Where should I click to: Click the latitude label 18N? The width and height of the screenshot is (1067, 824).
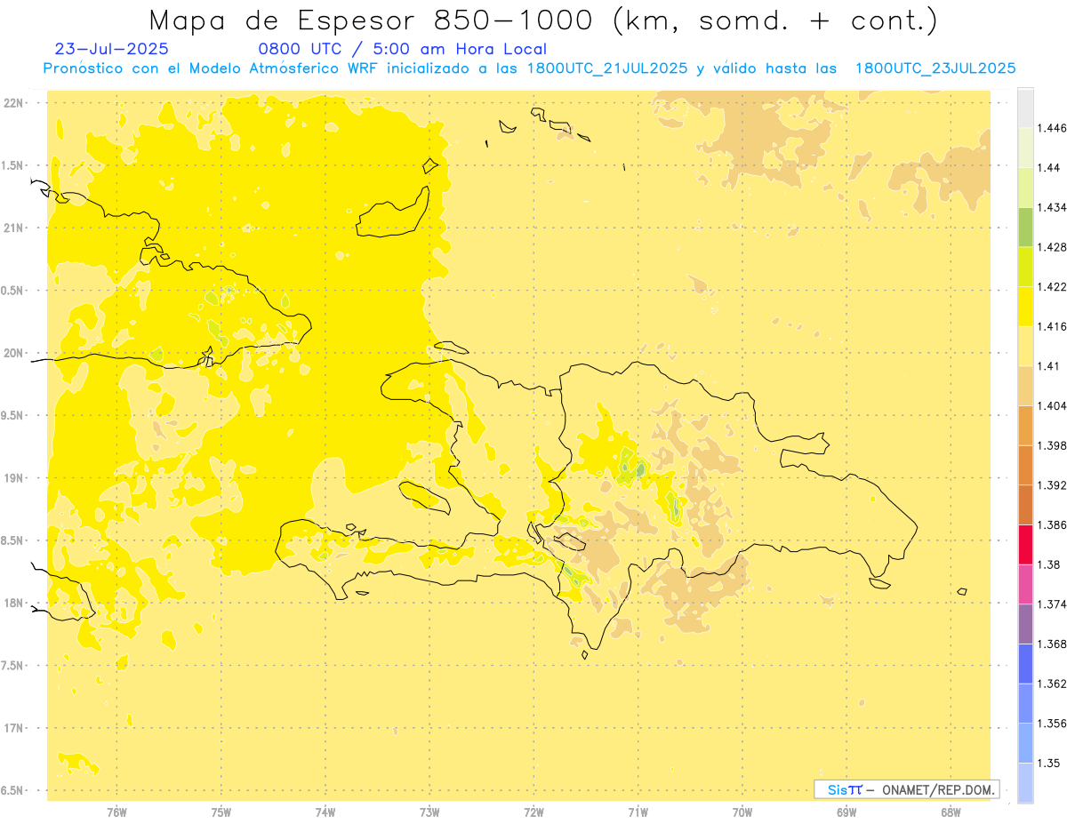(13, 603)
